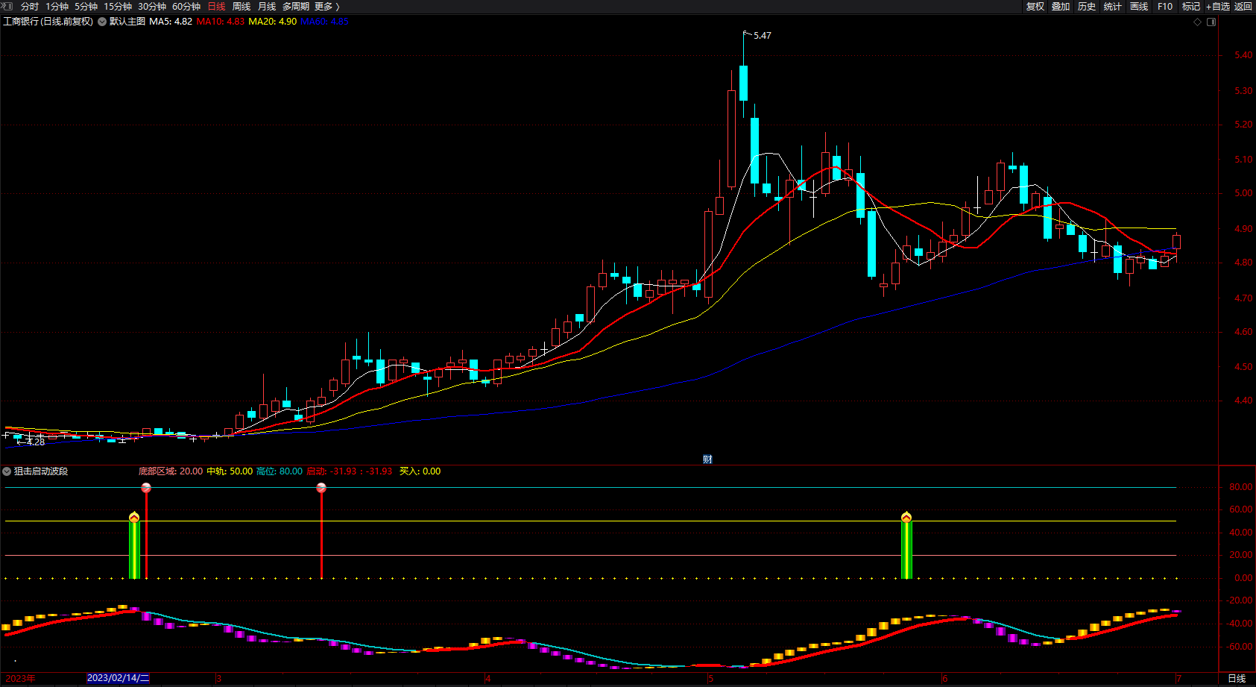Click the 标记 mark button
The width and height of the screenshot is (1256, 687).
(x=1191, y=7)
